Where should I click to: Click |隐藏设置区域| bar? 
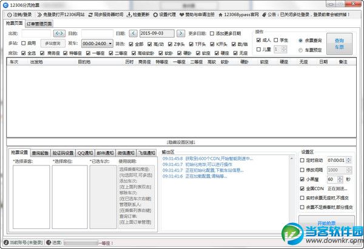pos(181,142)
